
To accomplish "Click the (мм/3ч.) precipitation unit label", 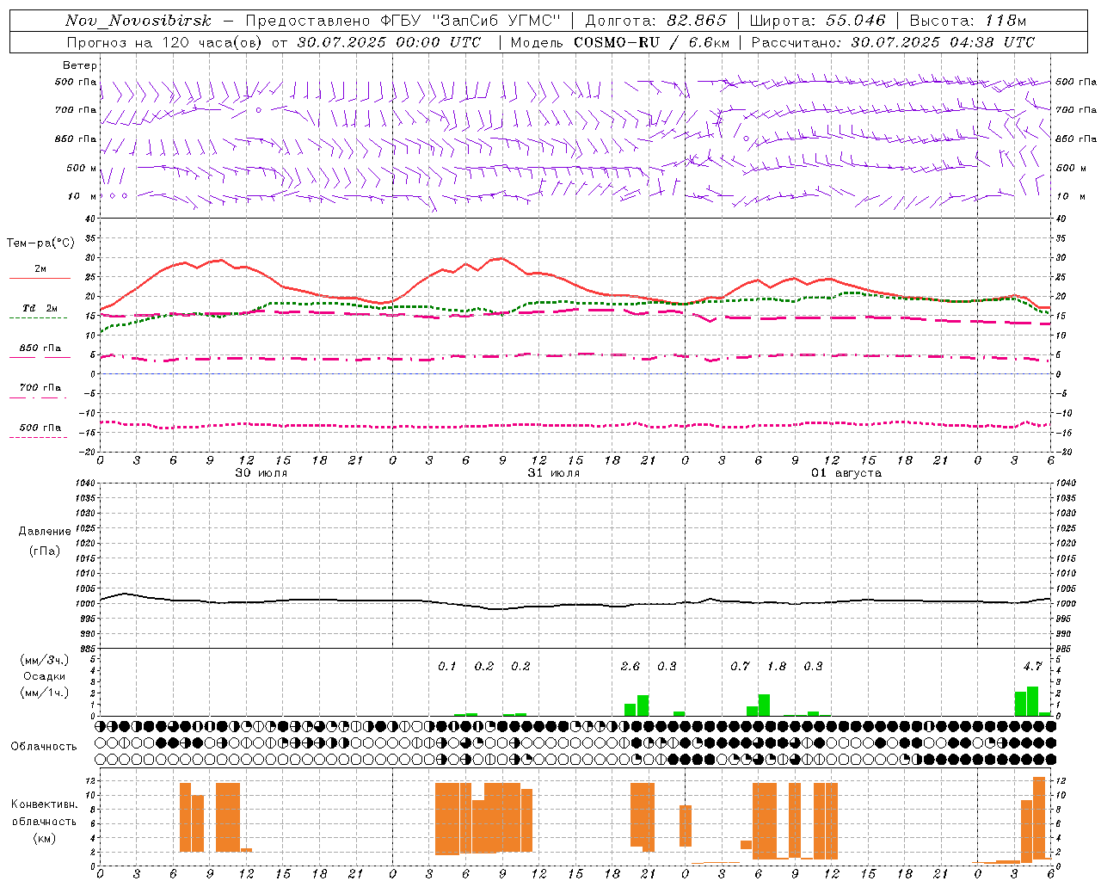I will [x=45, y=660].
